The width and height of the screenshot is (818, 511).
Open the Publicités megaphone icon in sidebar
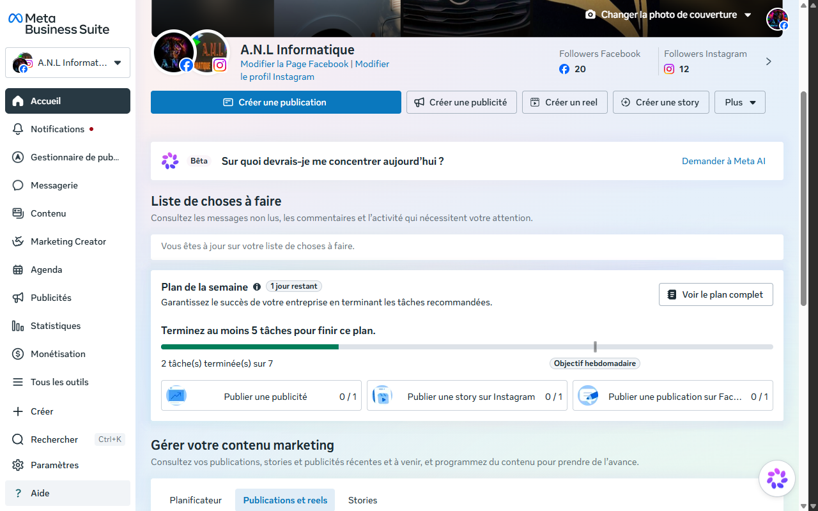18,298
